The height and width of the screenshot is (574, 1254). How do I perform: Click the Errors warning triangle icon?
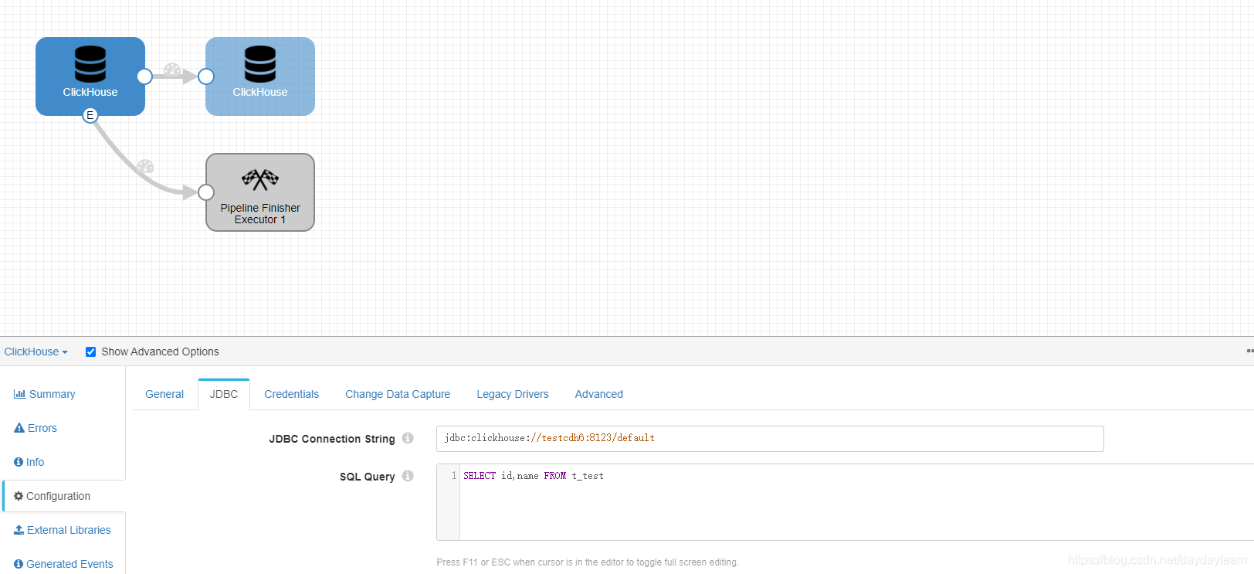click(x=19, y=428)
